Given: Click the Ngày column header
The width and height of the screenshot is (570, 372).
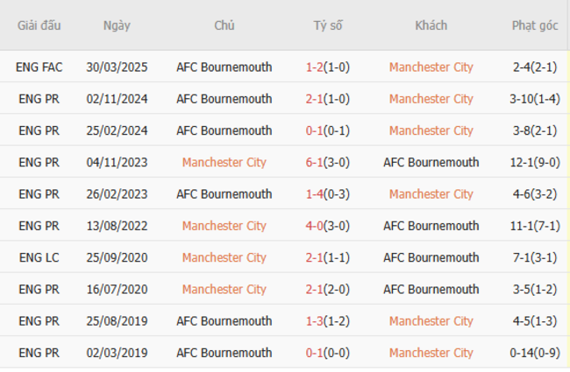Looking at the screenshot, I should point(117,25).
